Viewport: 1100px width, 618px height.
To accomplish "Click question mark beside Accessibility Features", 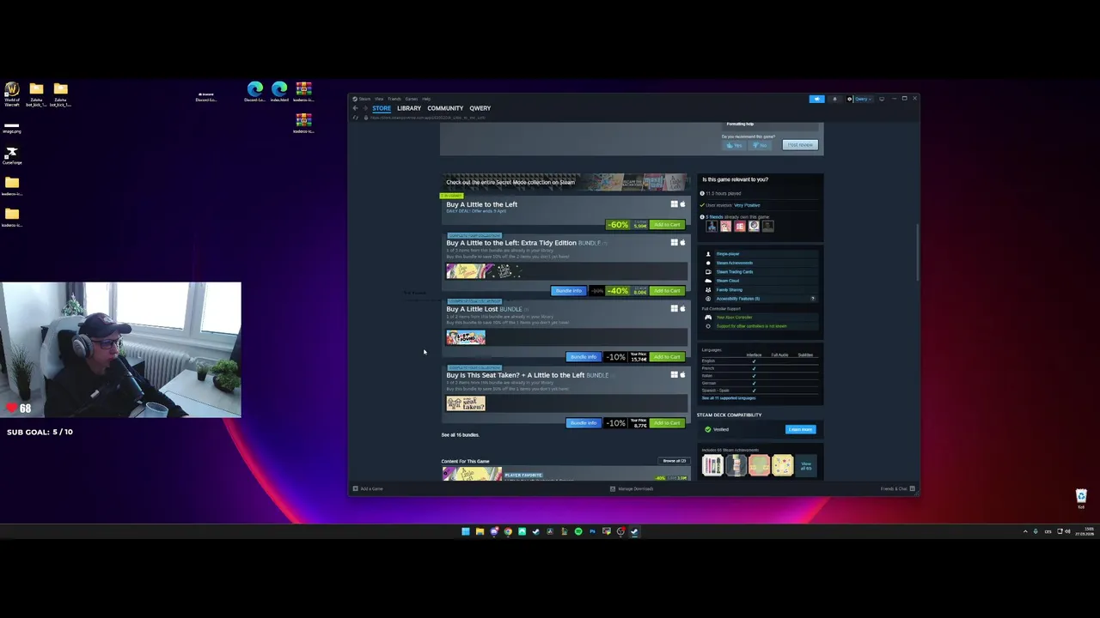I will [x=813, y=299].
